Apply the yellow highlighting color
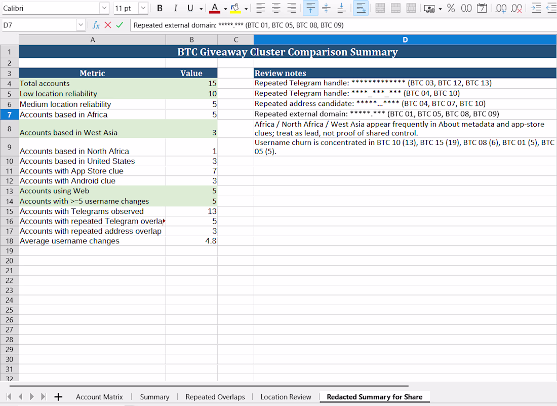Viewport: 557px width, 406px height. point(235,8)
